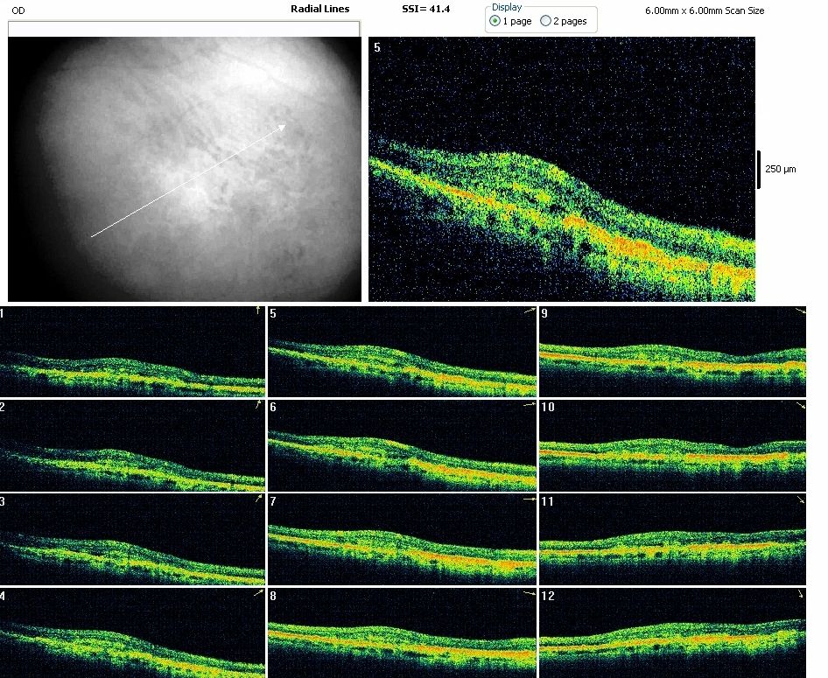Select radial scan thumbnail number 2
Viewport: 828px width, 678px height.
(132, 445)
